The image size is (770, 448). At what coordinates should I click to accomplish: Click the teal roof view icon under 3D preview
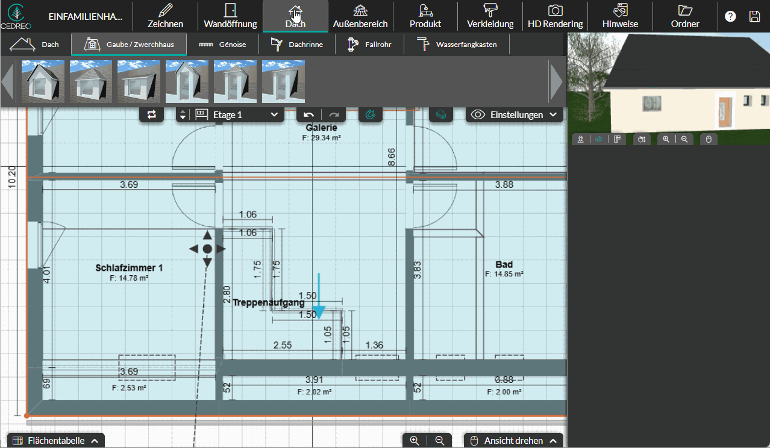click(599, 139)
